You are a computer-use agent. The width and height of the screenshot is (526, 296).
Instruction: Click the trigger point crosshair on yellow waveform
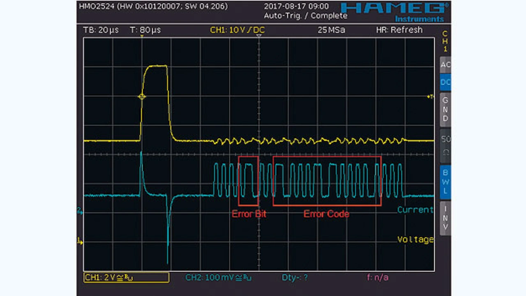[x=142, y=96]
